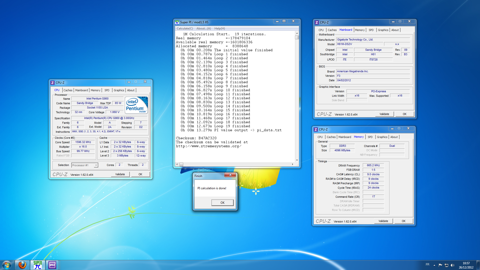Screen dimensions: 480x270
Task: Close the Mainboard CPU-Z window
Action: pos(409,21)
